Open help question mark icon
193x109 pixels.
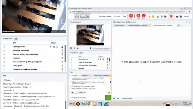pos(181,17)
